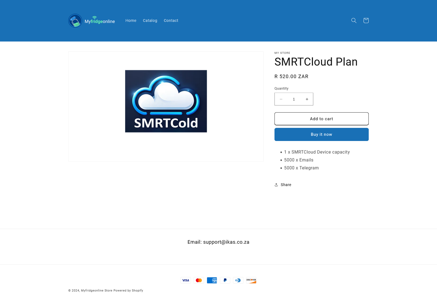Screen dimensions: 437x303
Task: Click the MY STORE vendor label
Action: pyautogui.click(x=282, y=53)
